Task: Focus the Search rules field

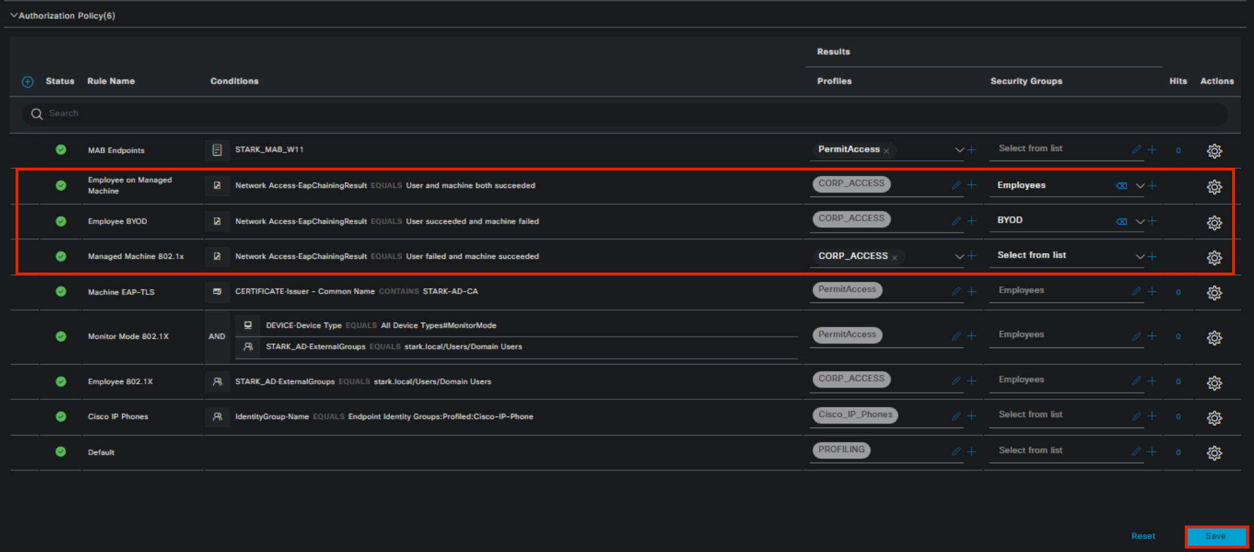Action: click(625, 114)
